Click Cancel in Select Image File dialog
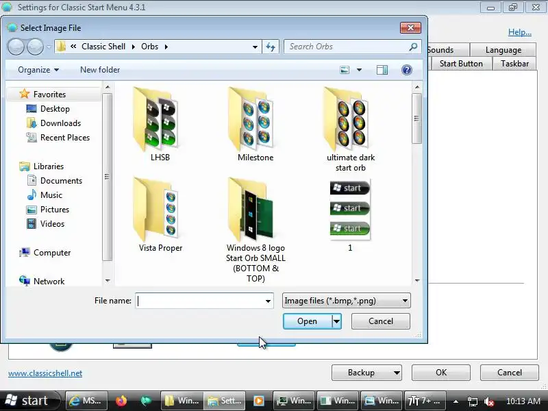Image resolution: width=548 pixels, height=411 pixels. 381,321
